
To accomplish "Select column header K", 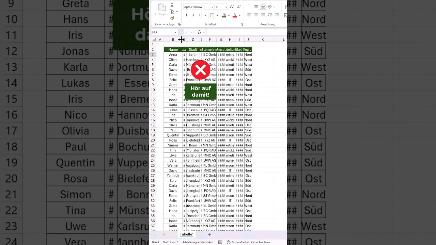I will 263,40.
